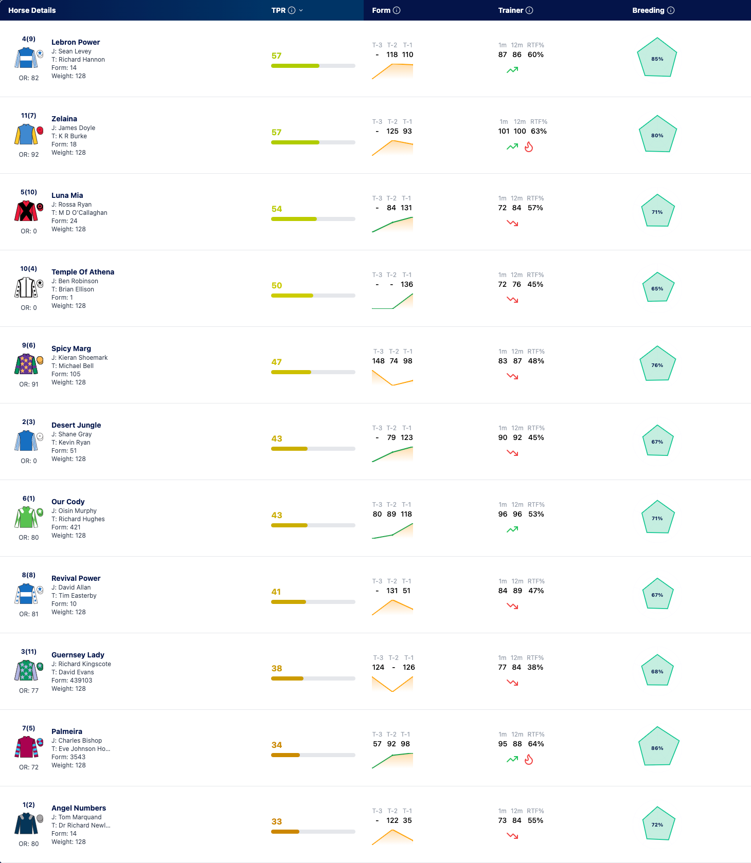
Task: Click Lebron Power's jockey silks icon
Action: click(26, 58)
